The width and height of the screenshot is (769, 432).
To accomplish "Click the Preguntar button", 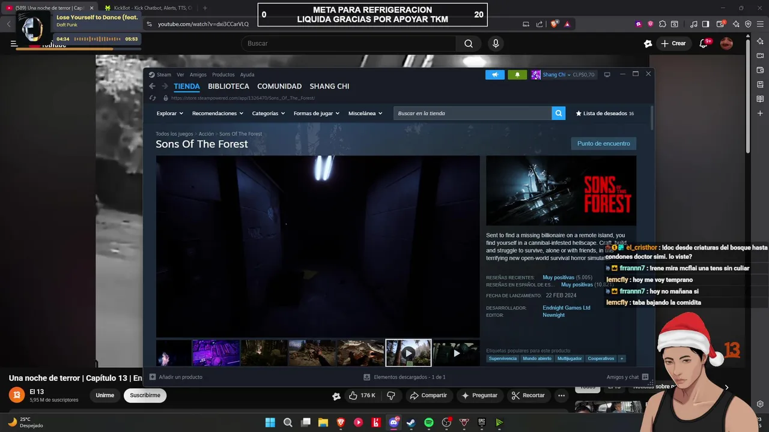I will 479,395.
